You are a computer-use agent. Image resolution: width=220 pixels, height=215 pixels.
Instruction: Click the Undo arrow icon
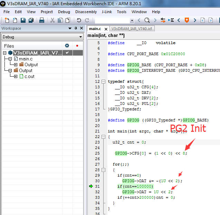tap(79, 20)
